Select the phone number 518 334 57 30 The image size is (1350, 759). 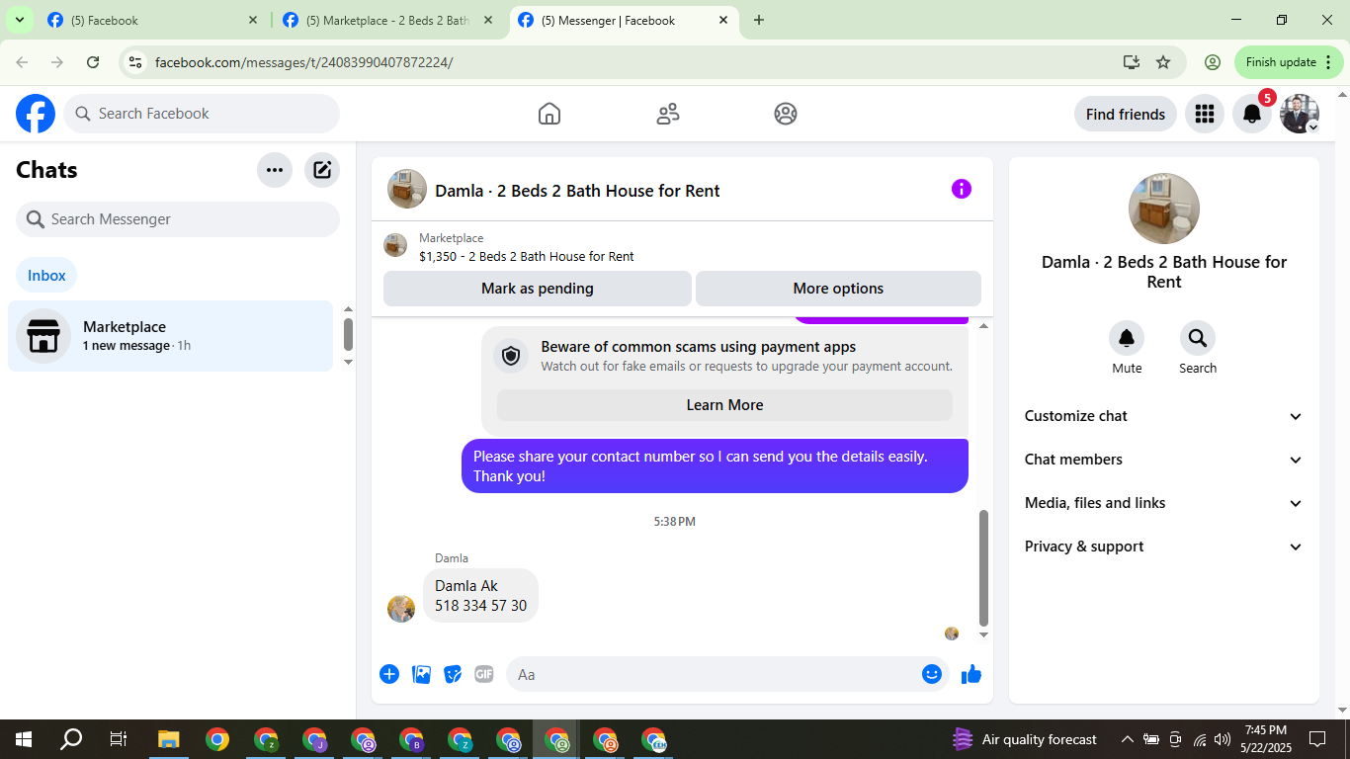click(x=480, y=606)
